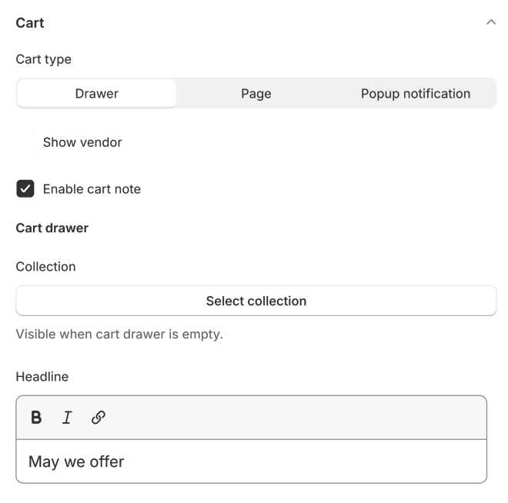Enable the Show vendor checkbox
Screen dimensions: 508x503
25,142
